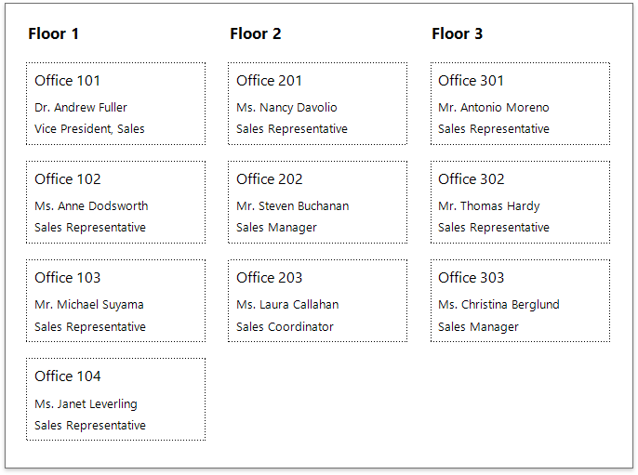Click Vice President, Sales title text

tap(89, 129)
